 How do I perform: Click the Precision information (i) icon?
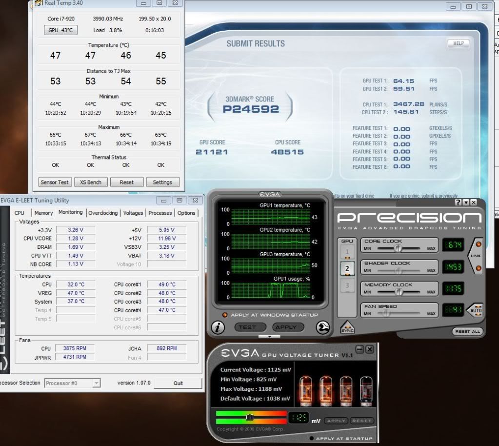218,327
